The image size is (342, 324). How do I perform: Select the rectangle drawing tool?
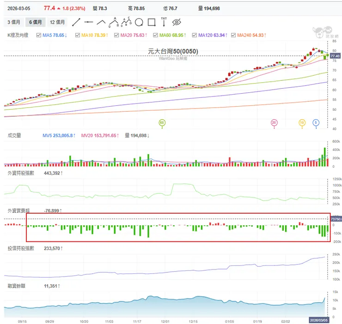coord(152,22)
